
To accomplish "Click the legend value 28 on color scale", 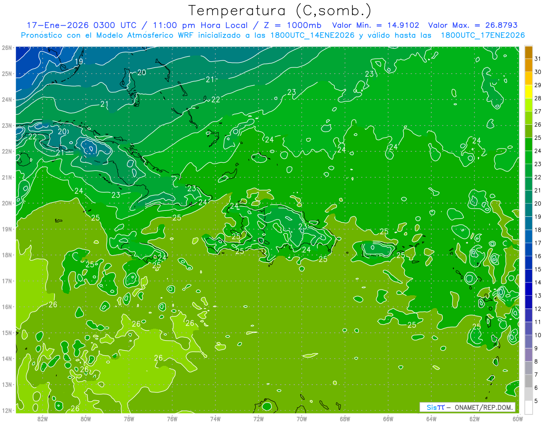I will click(538, 98).
